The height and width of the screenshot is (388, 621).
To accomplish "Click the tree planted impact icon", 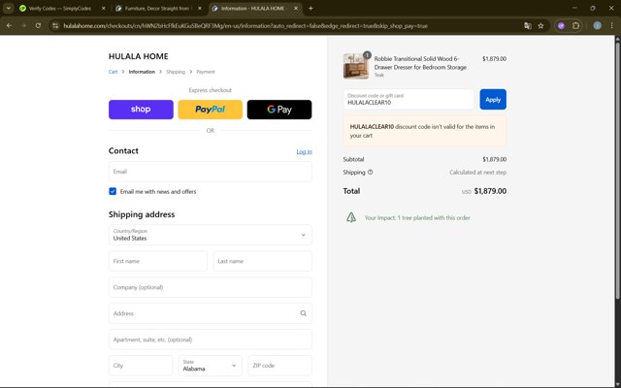I will click(x=351, y=217).
